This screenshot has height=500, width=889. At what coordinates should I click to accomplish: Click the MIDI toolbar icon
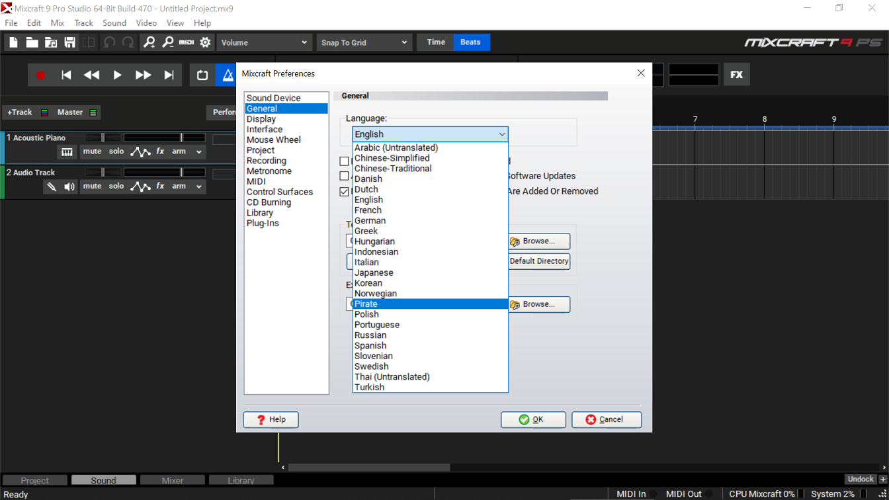187,42
